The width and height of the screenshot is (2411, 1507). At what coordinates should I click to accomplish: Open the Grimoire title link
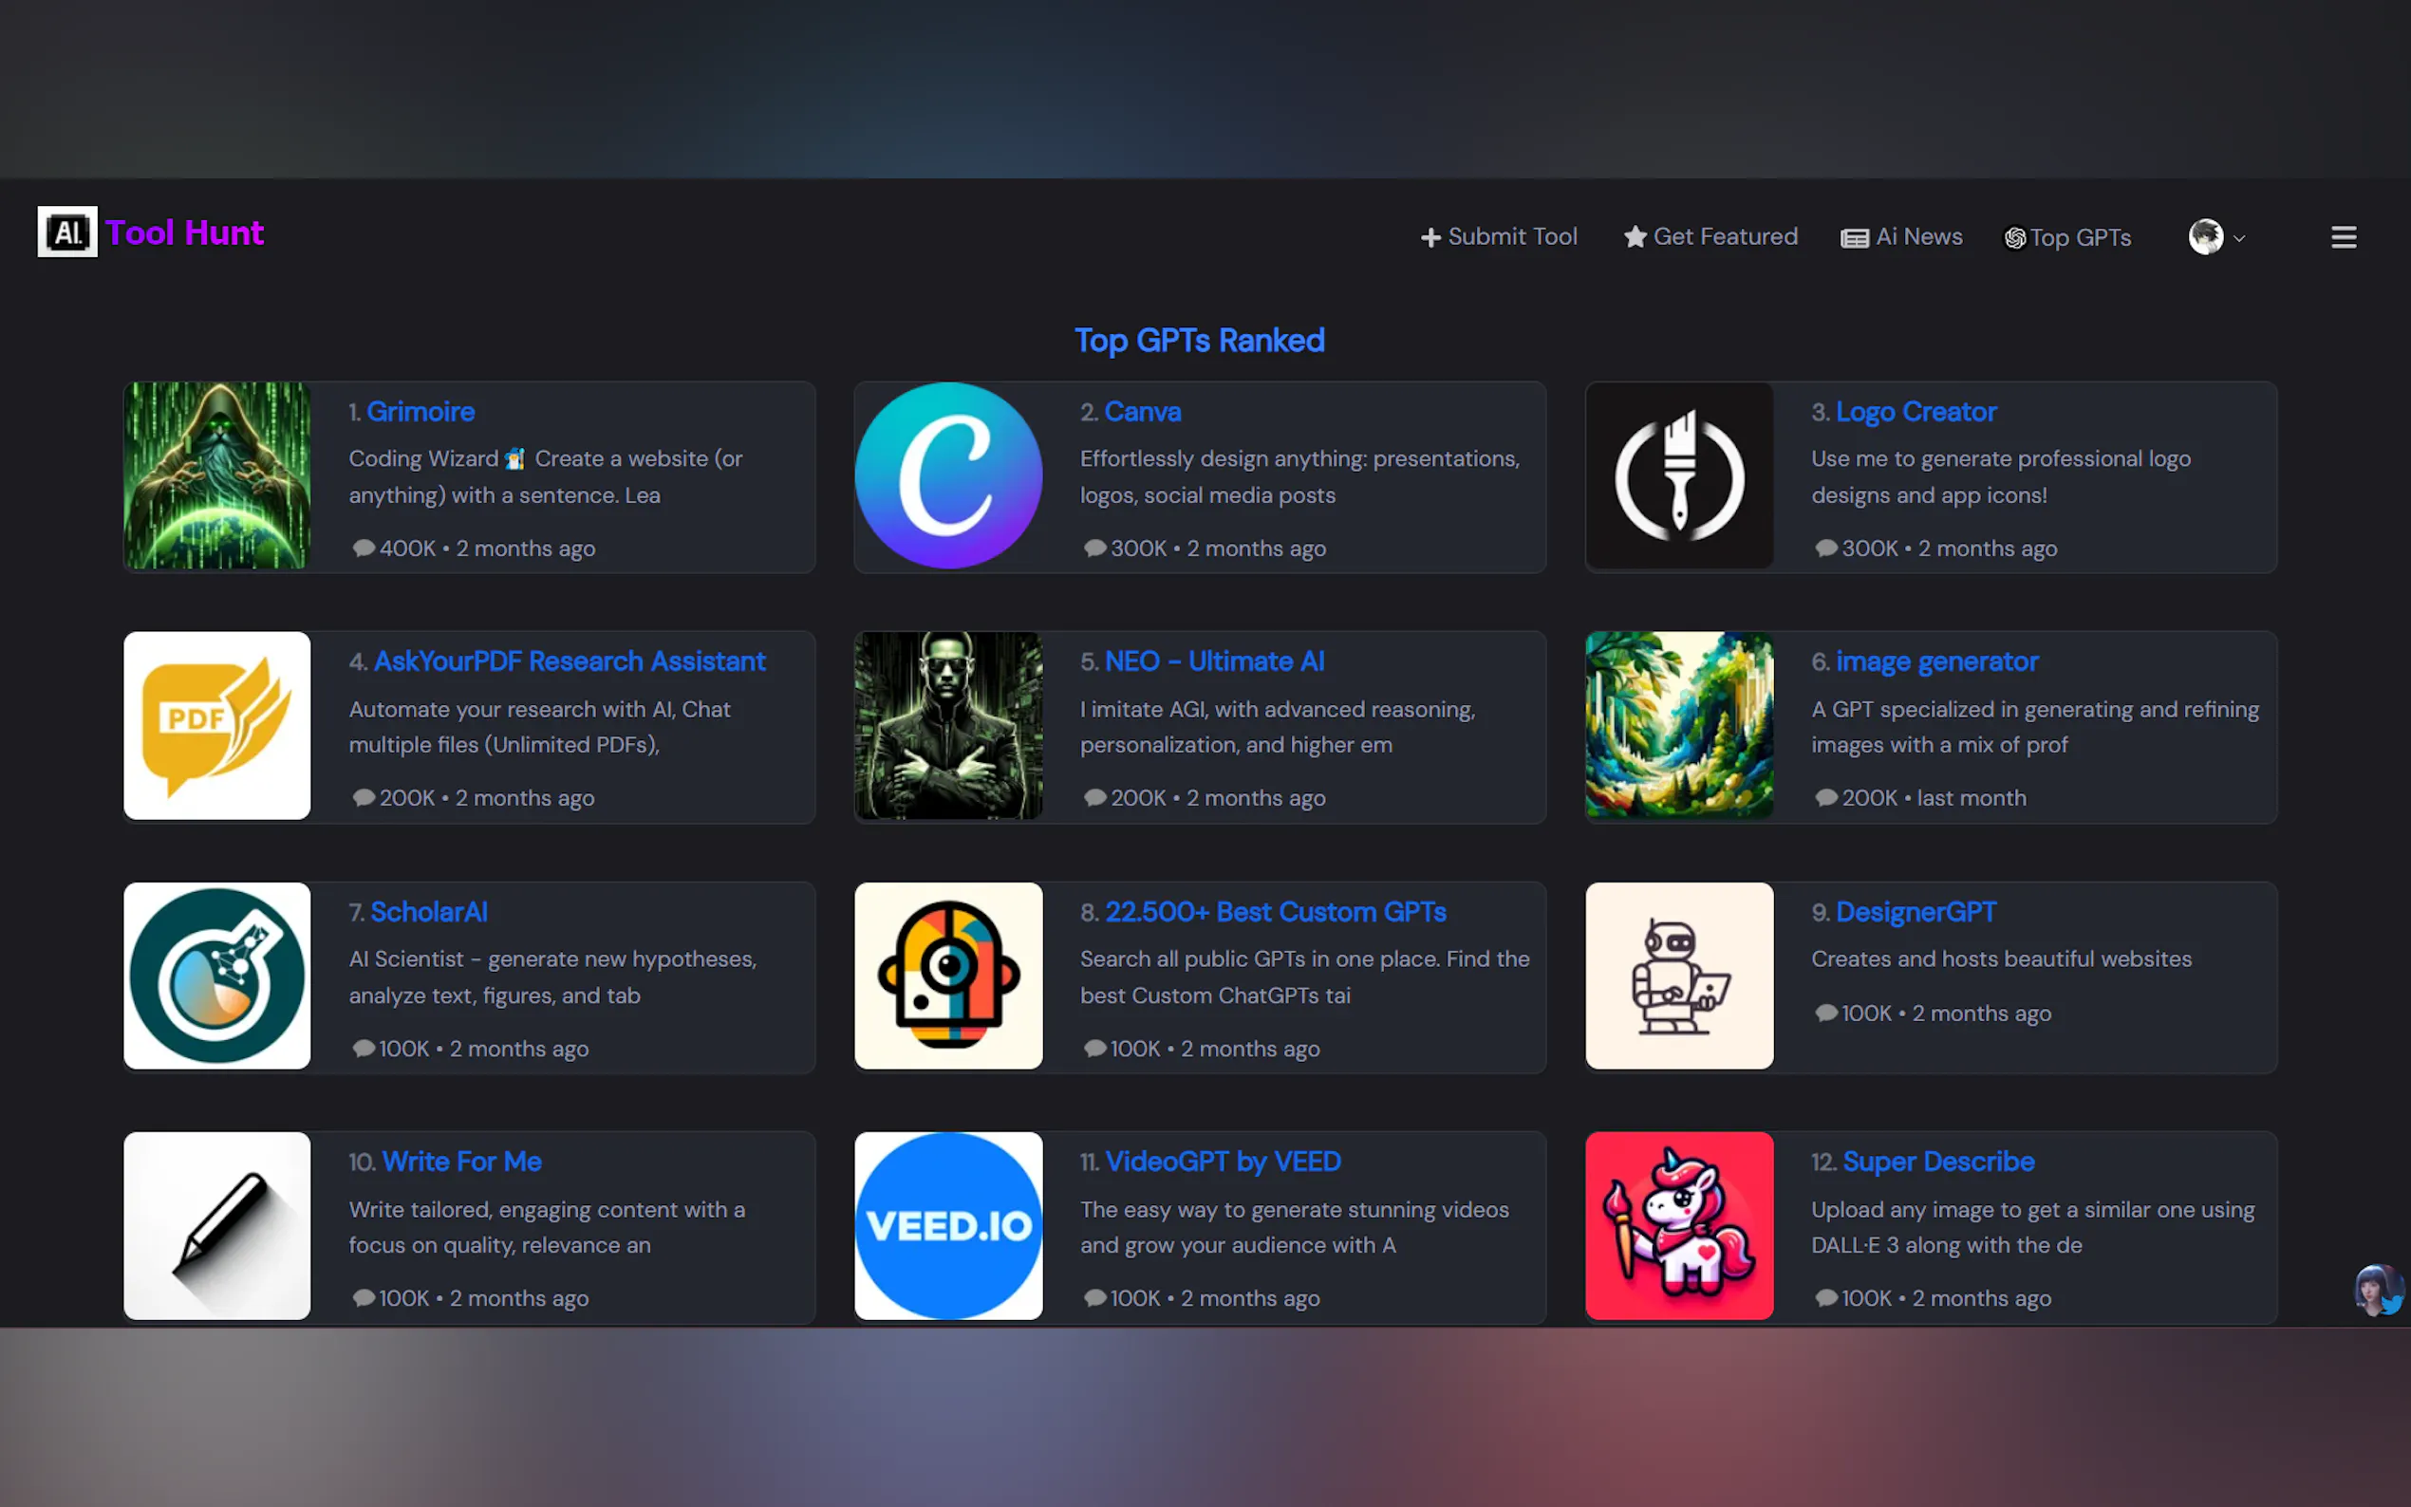[x=421, y=412]
